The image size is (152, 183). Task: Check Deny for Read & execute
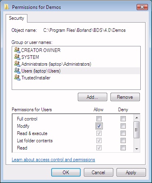[x=123, y=133]
